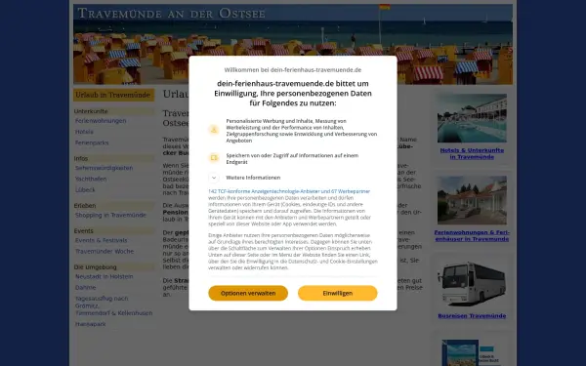Open Hotels & Unterkünfte in Travemünde link
Image resolution: width=586 pixels, height=366 pixels.
[472, 153]
